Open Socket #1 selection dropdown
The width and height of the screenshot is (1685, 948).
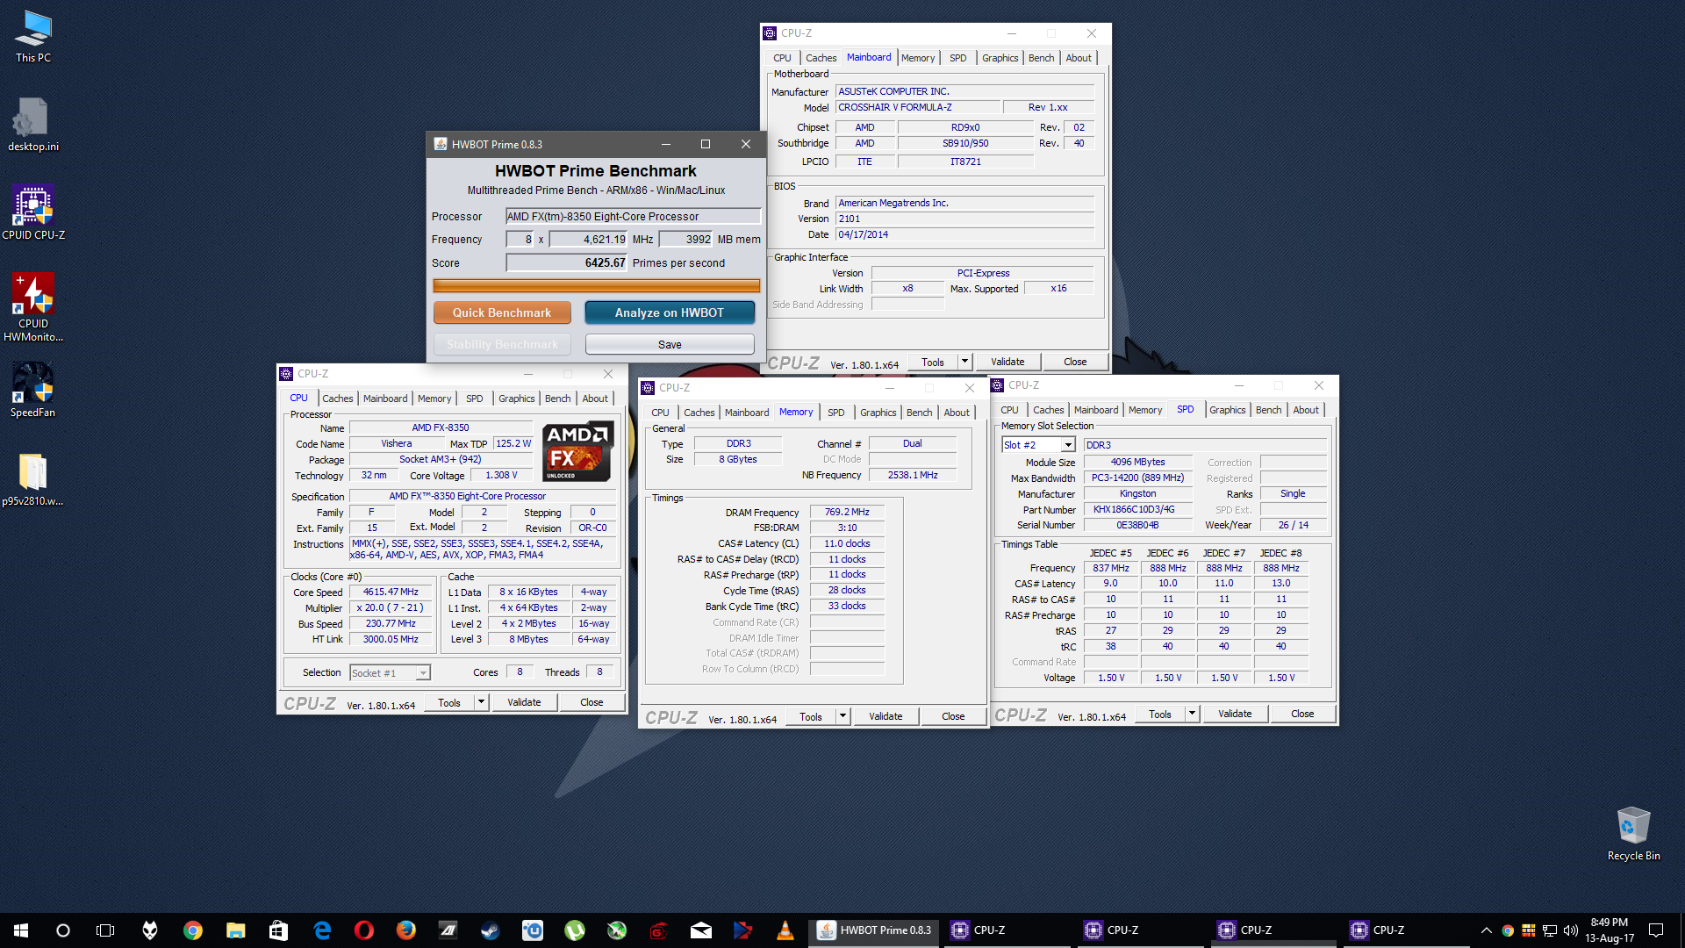tap(423, 673)
